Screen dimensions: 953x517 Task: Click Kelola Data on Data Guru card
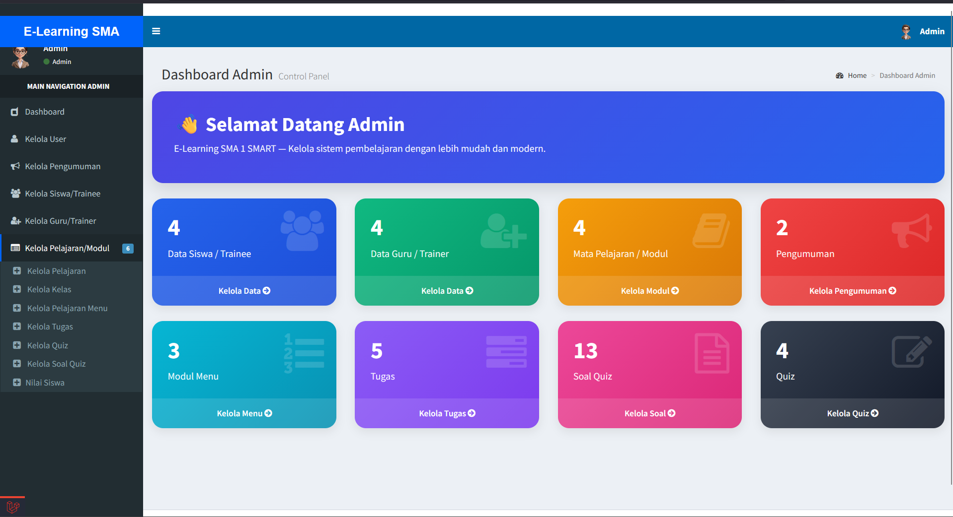click(447, 291)
